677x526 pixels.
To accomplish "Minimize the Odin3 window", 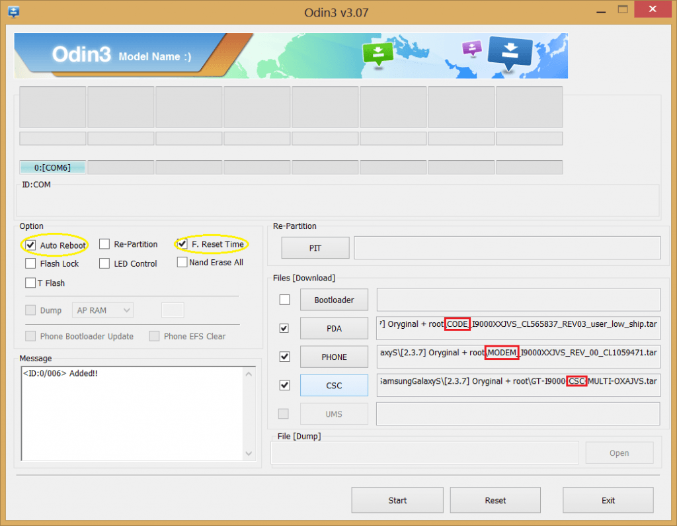I will [601, 11].
